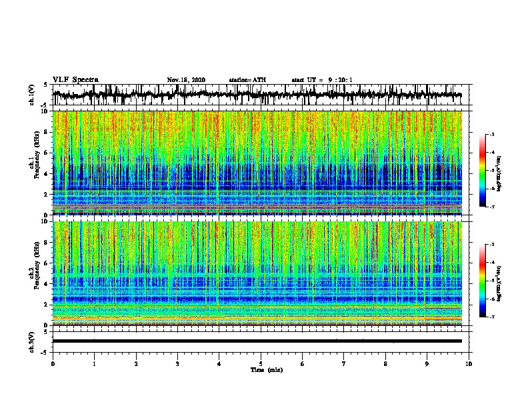Click the log(PSD) label beside ch.1 colorbar
This screenshot has width=528, height=408.
coord(499,173)
